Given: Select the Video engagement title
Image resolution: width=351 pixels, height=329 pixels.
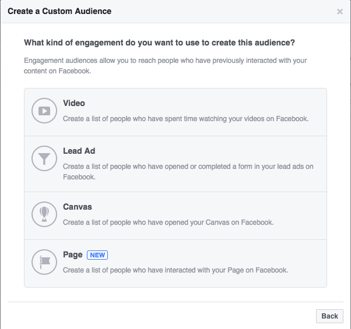Looking at the screenshot, I should point(74,103).
